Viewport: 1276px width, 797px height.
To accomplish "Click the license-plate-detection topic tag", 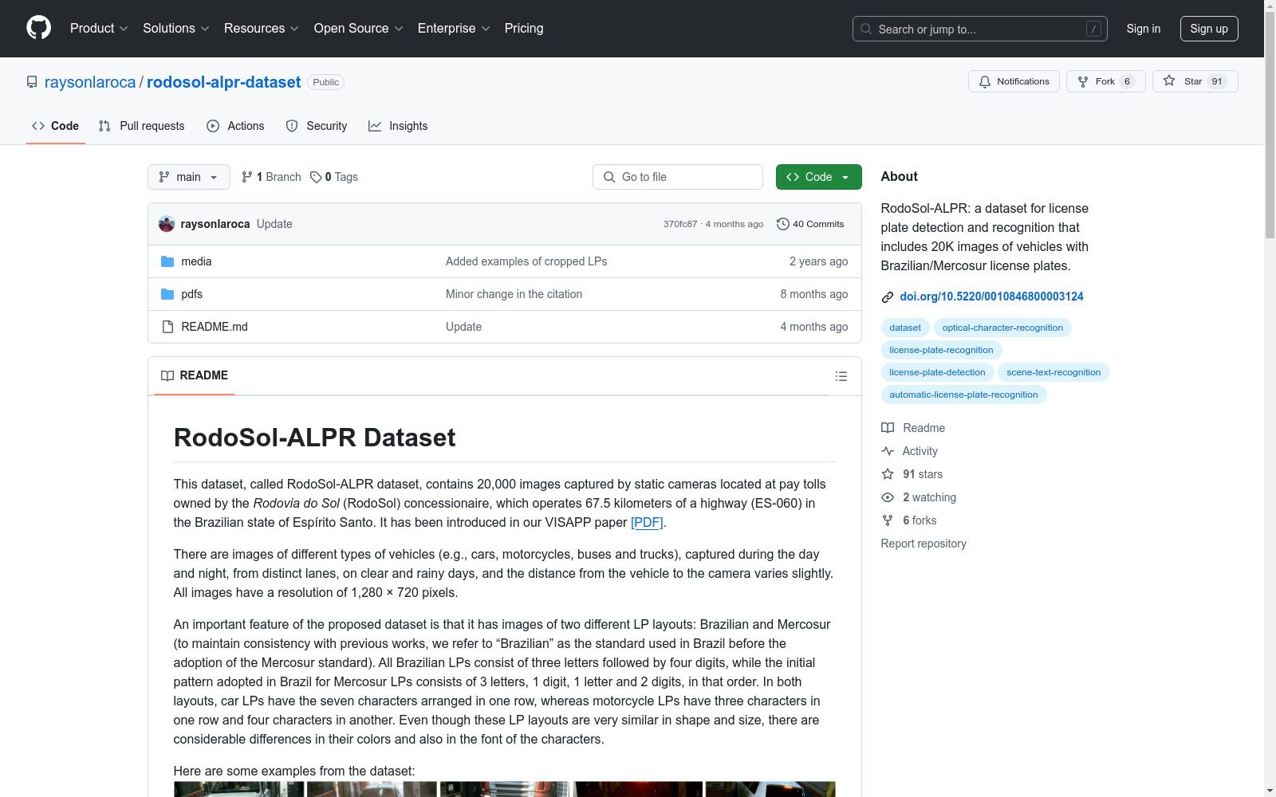I will click(937, 372).
